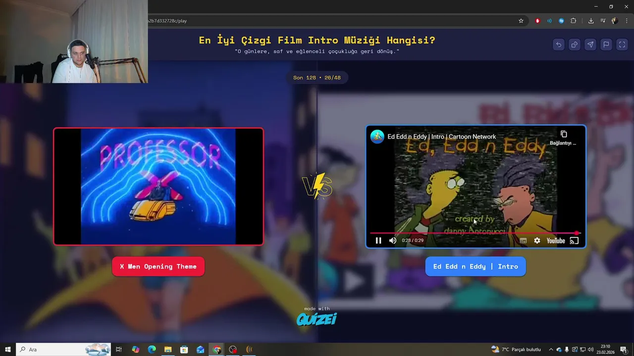
Task: Open video on YouTube via the logo
Action: [x=556, y=241]
